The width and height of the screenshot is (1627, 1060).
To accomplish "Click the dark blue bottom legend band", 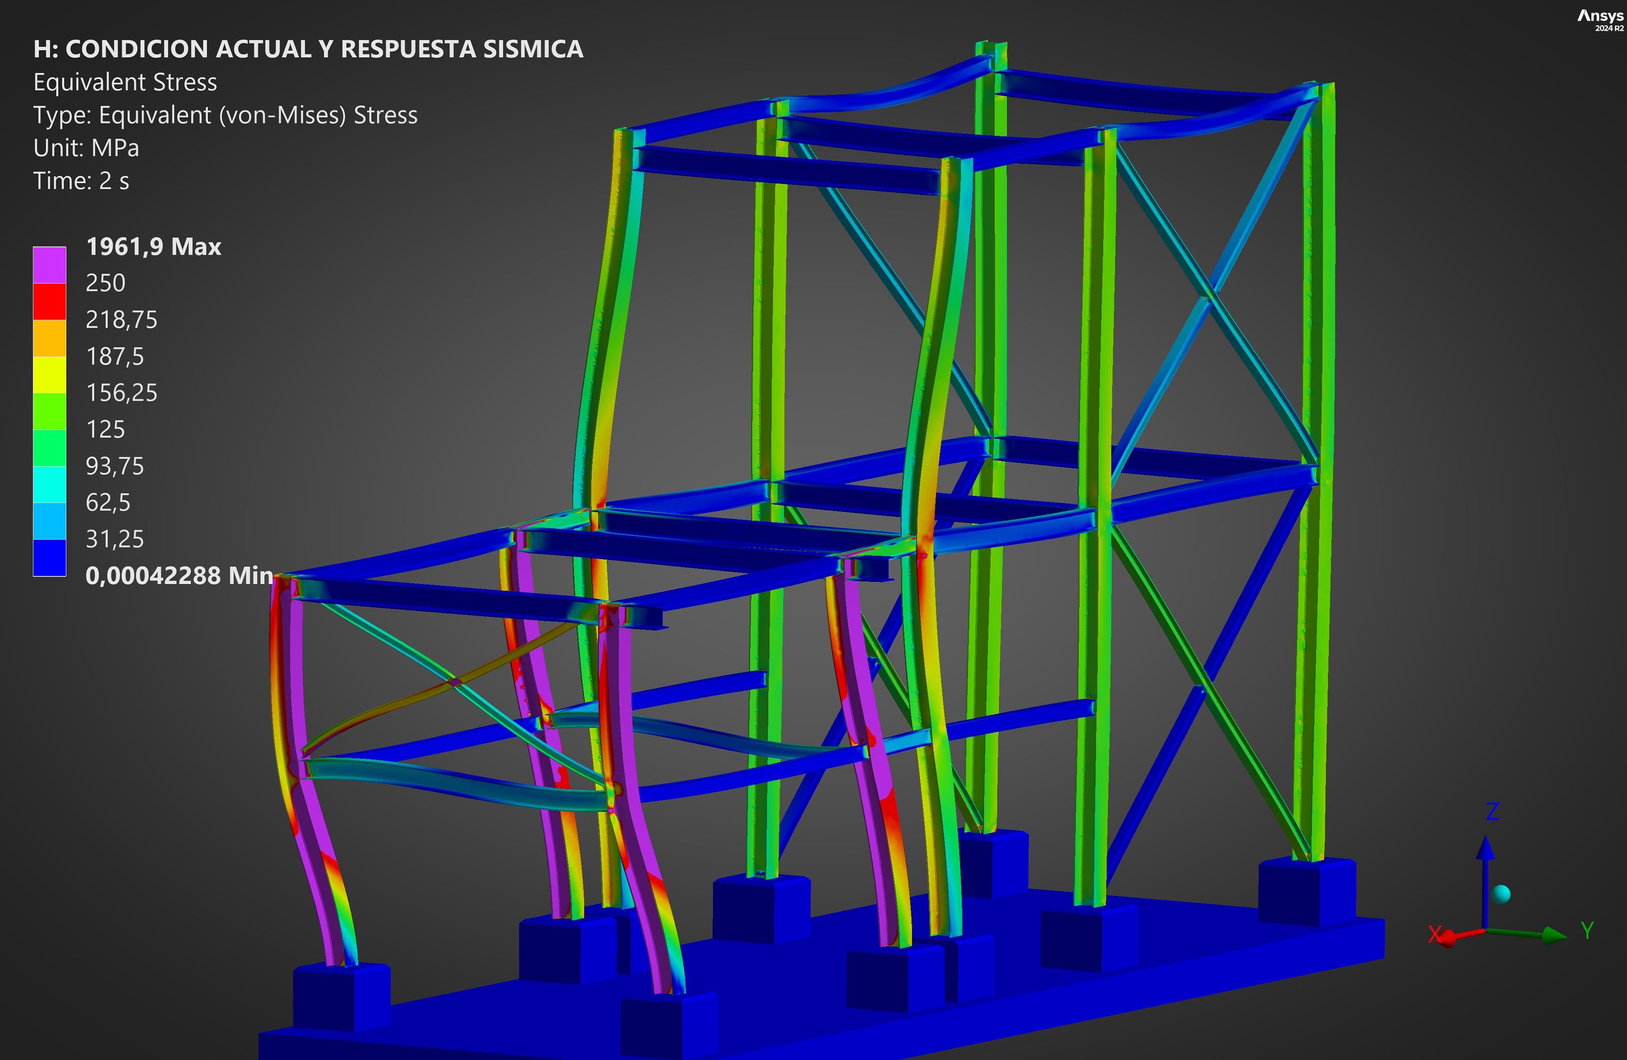I will [49, 558].
